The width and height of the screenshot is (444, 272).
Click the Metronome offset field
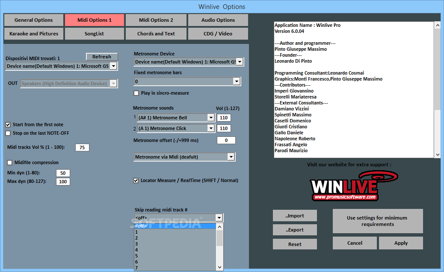[x=226, y=140]
